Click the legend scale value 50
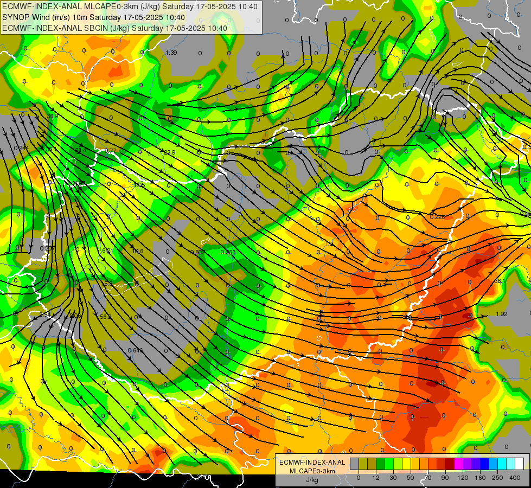The image size is (531, 488). click(x=411, y=478)
